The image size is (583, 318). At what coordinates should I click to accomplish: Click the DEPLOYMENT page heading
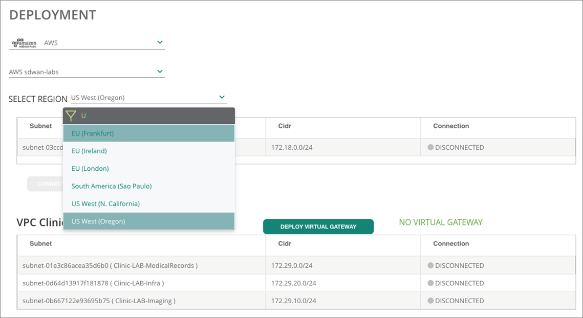click(x=52, y=15)
